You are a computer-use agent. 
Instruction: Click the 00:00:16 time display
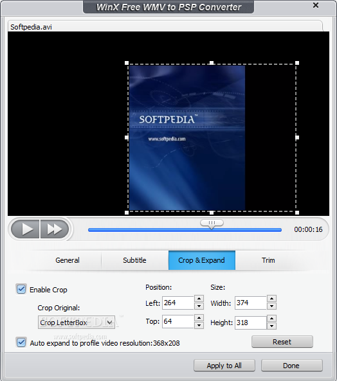[x=308, y=229]
